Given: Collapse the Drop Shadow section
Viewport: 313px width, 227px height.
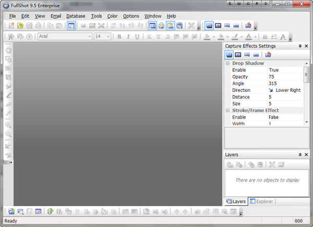Looking at the screenshot, I should tap(228, 63).
